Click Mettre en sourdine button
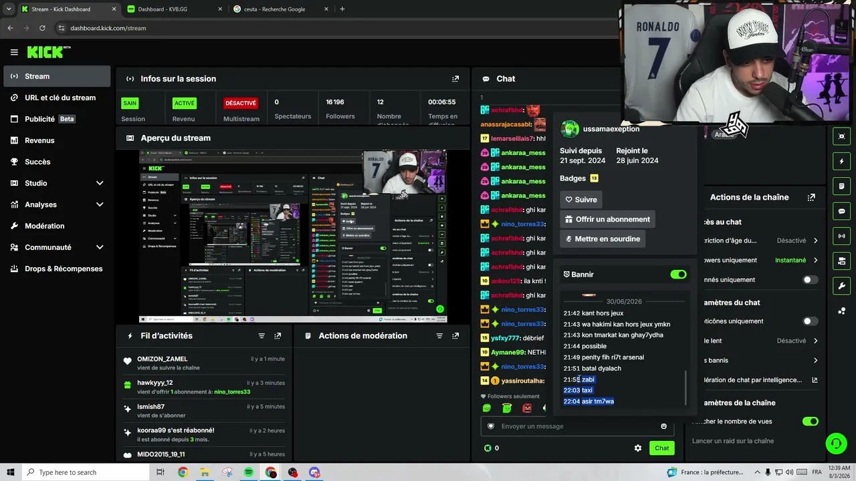Screen dimensions: 856x481 (603, 239)
